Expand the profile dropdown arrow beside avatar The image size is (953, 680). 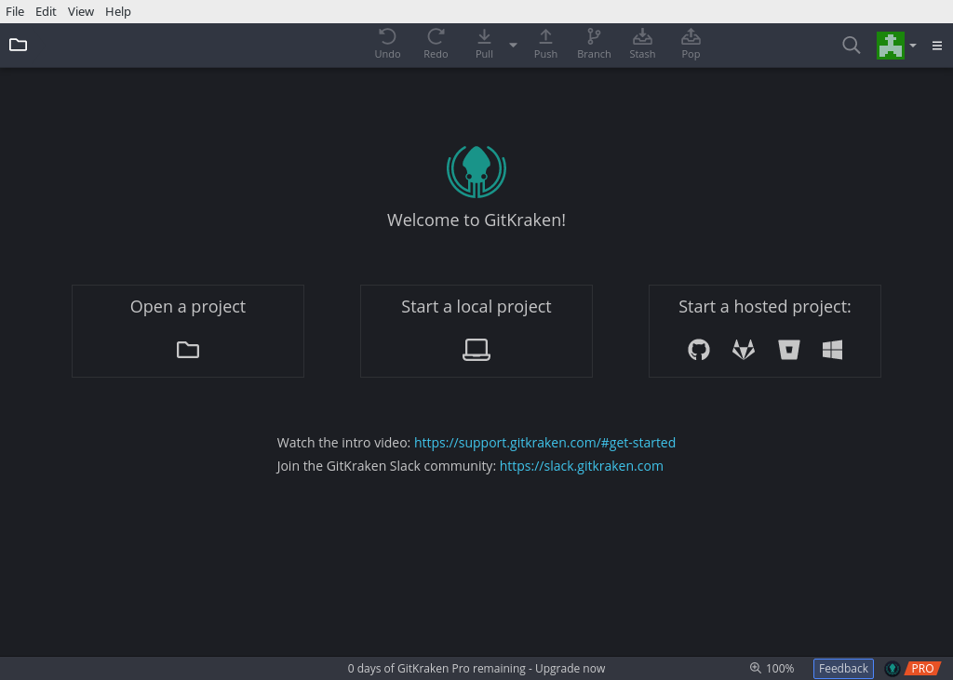(x=913, y=46)
